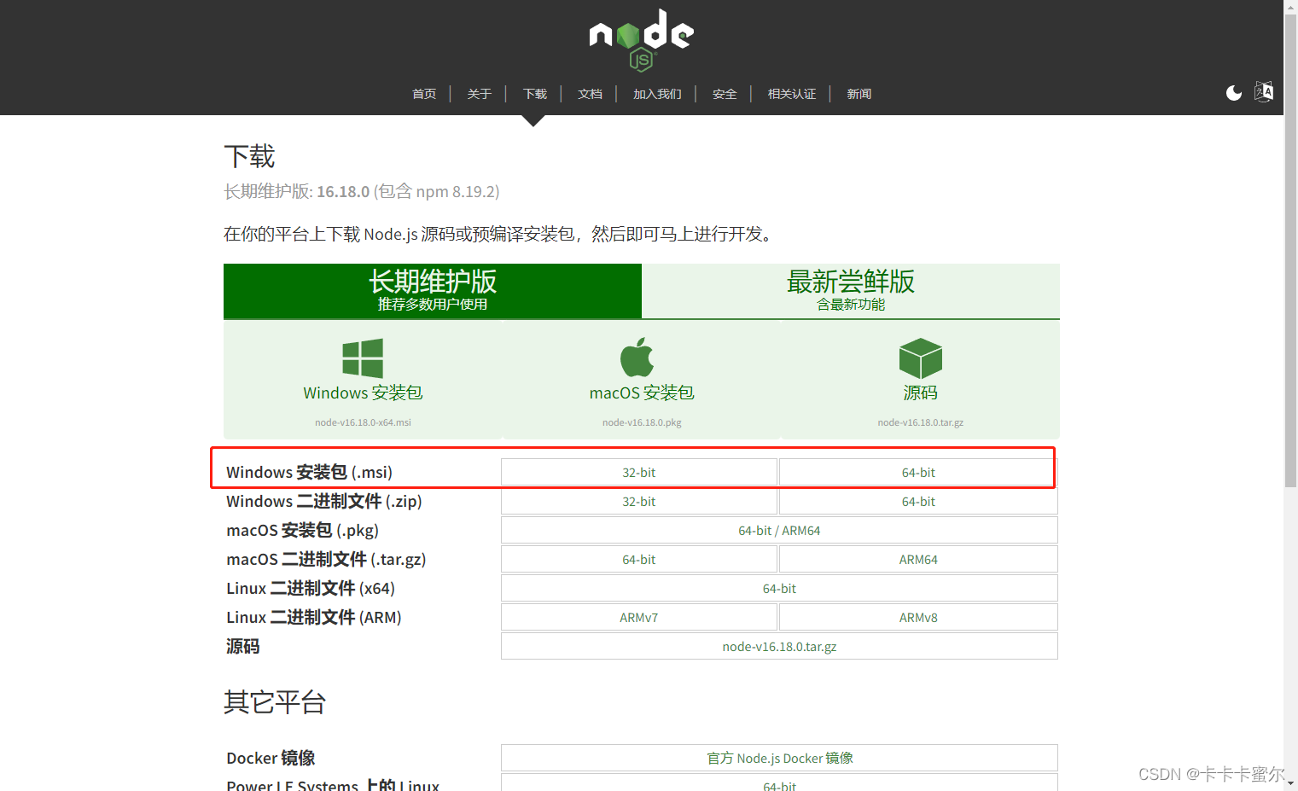Download Windows 二进制文件 (.zip) 64-bit

click(x=918, y=502)
